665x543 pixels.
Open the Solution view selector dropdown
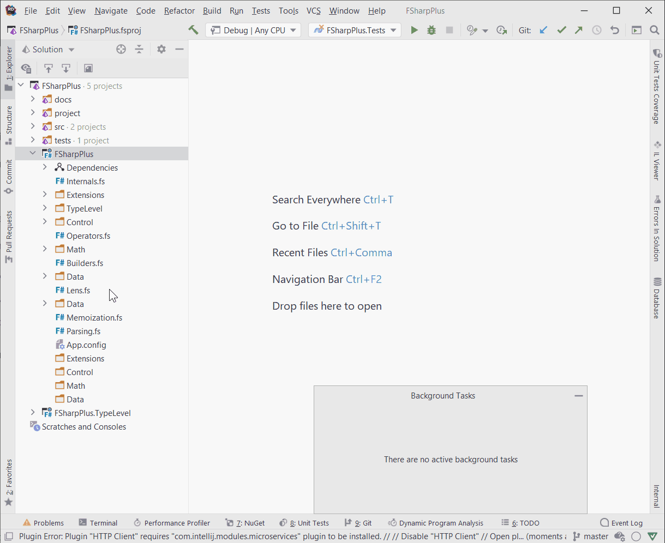point(48,49)
